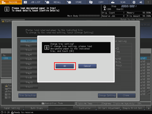Confirm tray change with OK button
This screenshot has height=114, width=152.
65,66
